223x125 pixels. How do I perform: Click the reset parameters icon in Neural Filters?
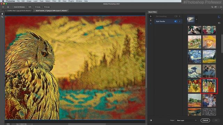coord(219,23)
